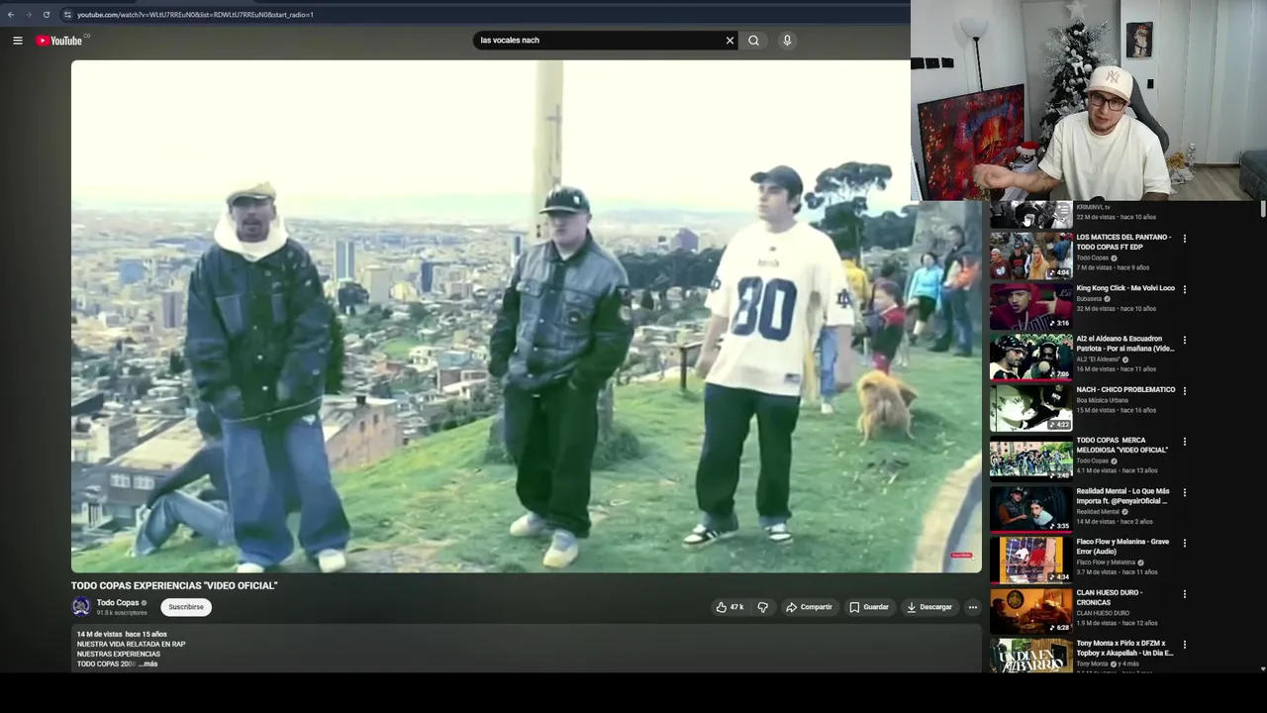Image resolution: width=1267 pixels, height=713 pixels.
Task: Click the video title 'TODO COPAS EXPERIENCIAS'
Action: click(x=174, y=586)
